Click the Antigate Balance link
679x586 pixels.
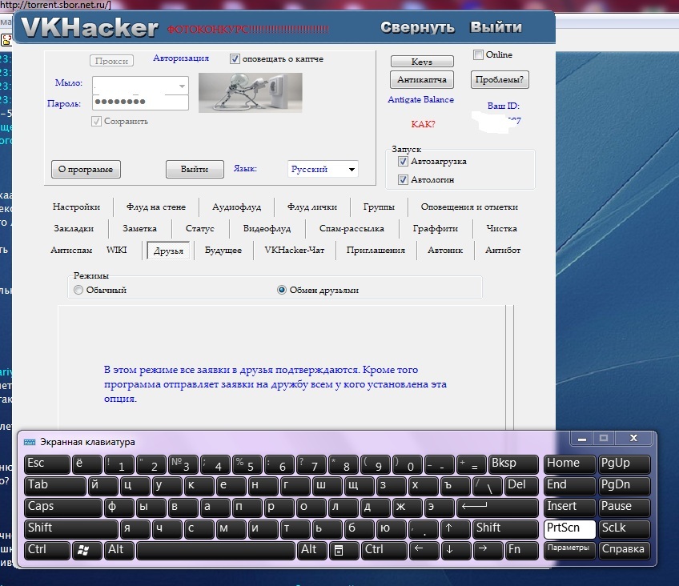pyautogui.click(x=421, y=99)
